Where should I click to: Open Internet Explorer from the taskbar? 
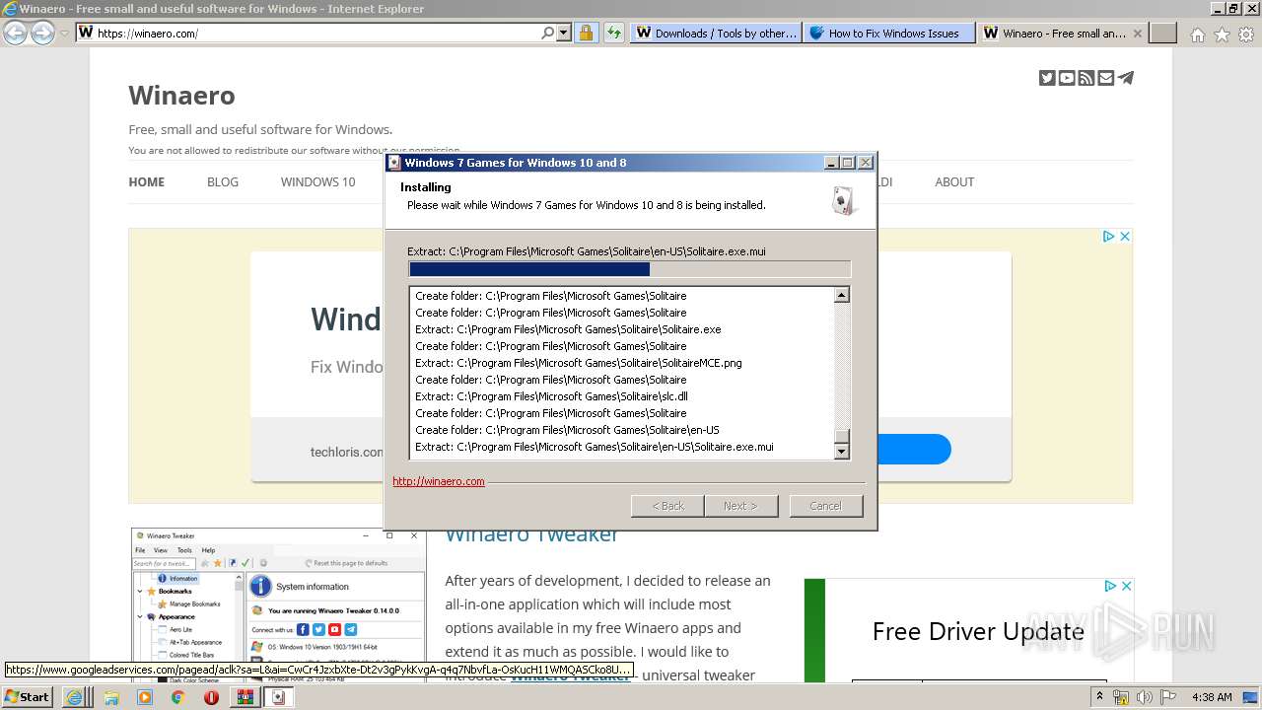(x=74, y=696)
